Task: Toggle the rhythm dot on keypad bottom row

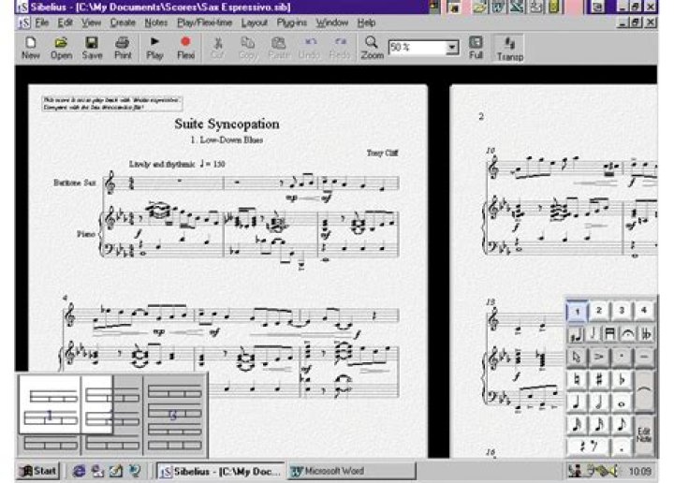Action: click(622, 446)
